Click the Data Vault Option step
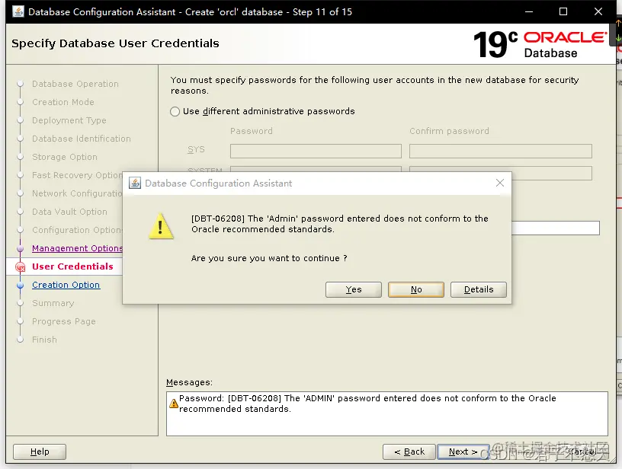Image resolution: width=622 pixels, height=469 pixels. [x=69, y=212]
